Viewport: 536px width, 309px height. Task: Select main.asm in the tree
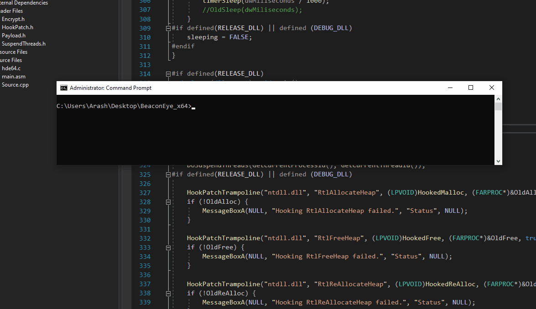[x=14, y=77]
